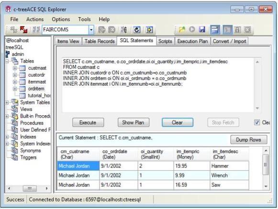Open the Help menu
This screenshot has width=278, height=209.
[x=104, y=19]
